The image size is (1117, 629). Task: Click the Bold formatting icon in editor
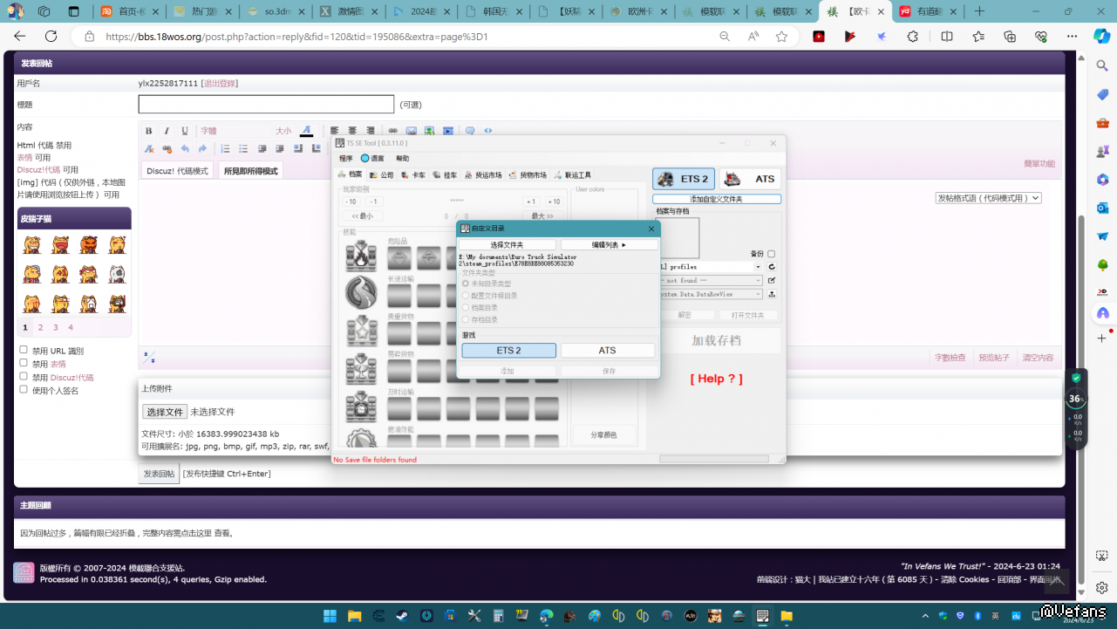(x=149, y=131)
